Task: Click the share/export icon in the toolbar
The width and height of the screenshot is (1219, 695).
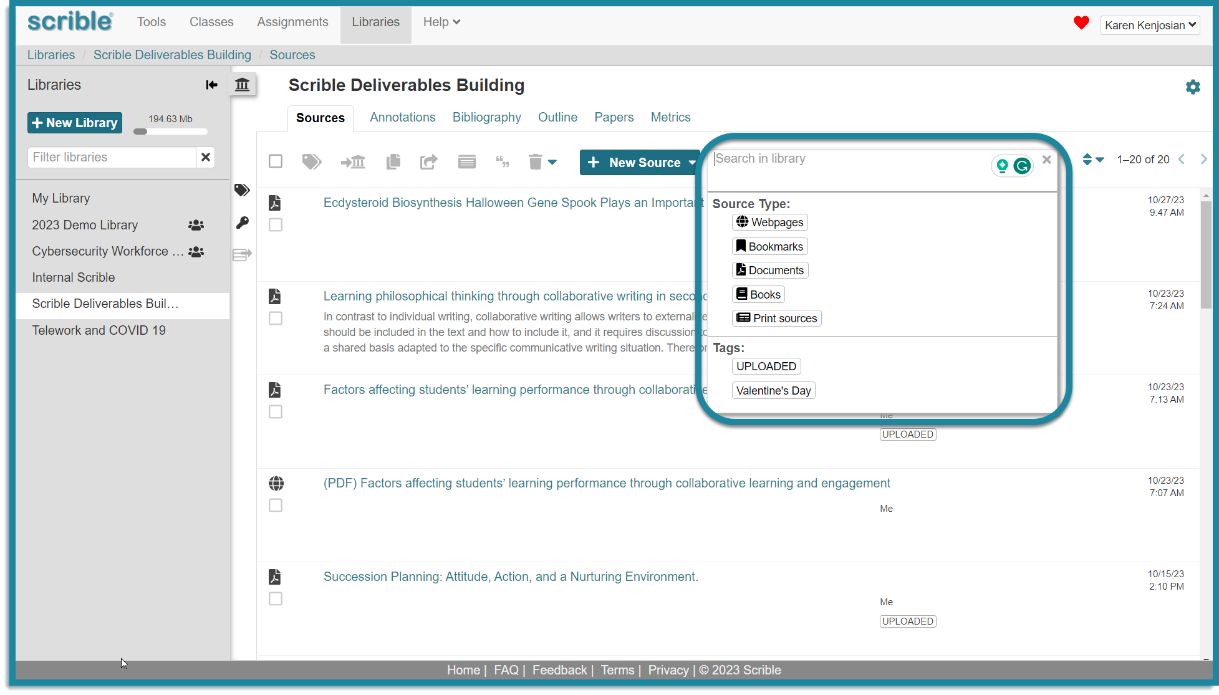Action: pos(428,161)
